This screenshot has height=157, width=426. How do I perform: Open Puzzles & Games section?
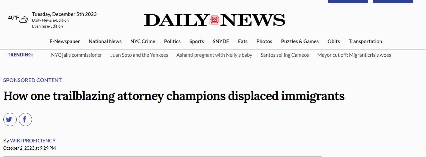point(300,41)
